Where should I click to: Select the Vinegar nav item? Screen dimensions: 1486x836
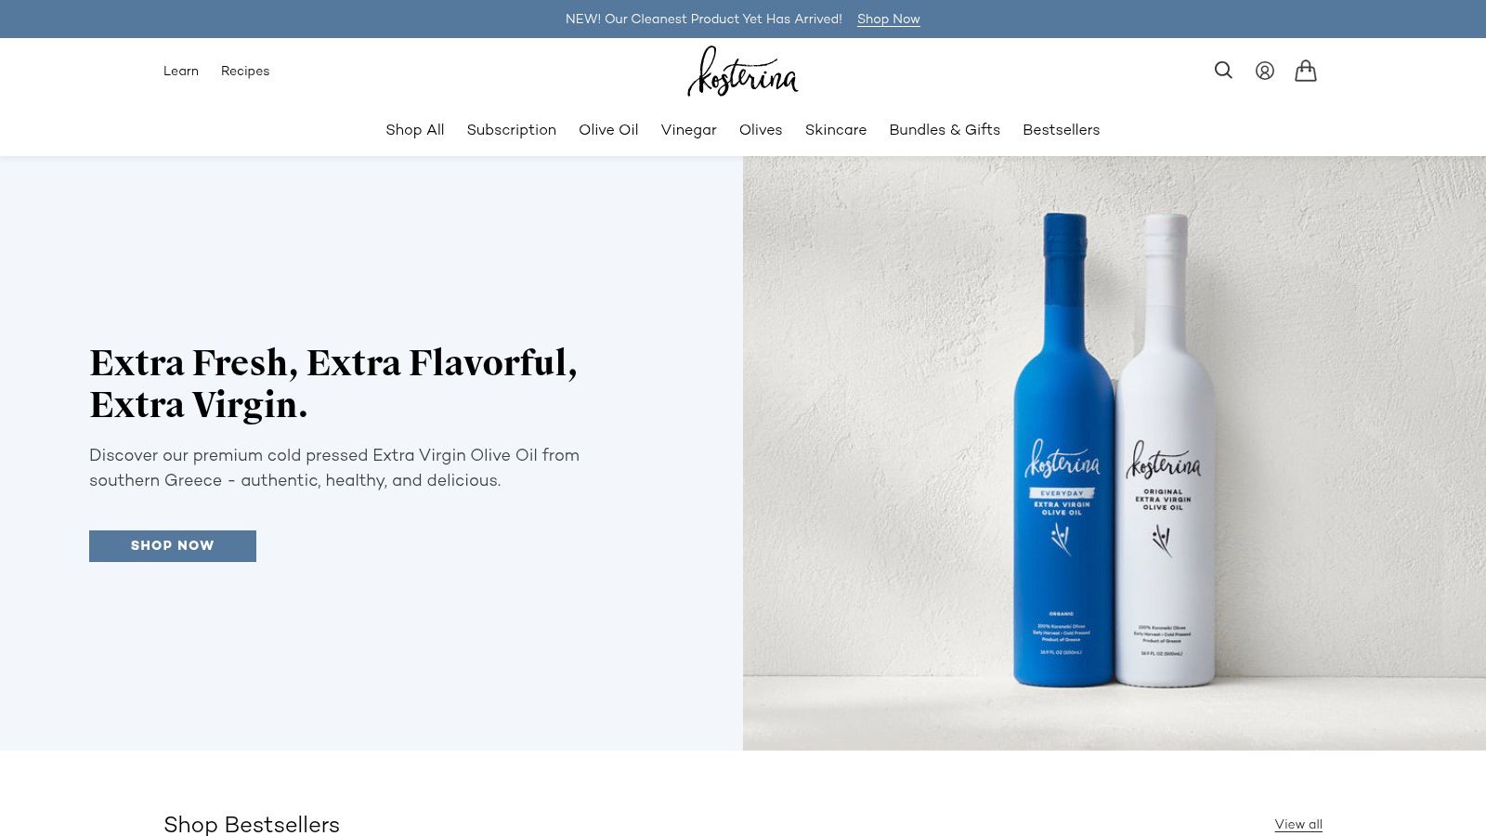[x=689, y=130]
